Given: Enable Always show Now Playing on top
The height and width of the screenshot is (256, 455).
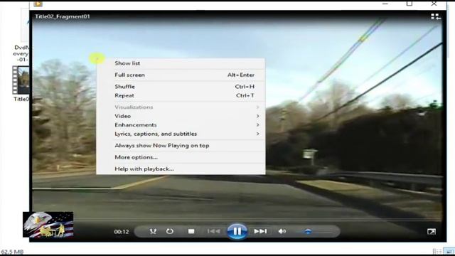Looking at the screenshot, I should pyautogui.click(x=181, y=146).
